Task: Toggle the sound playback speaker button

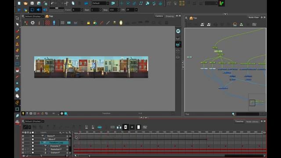Action: pyautogui.click(x=39, y=10)
